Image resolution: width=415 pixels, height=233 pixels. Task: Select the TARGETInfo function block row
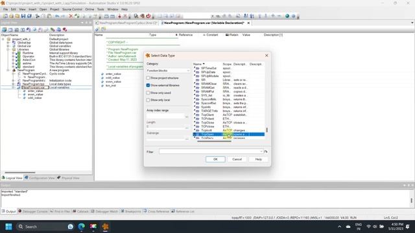pyautogui.click(x=229, y=111)
